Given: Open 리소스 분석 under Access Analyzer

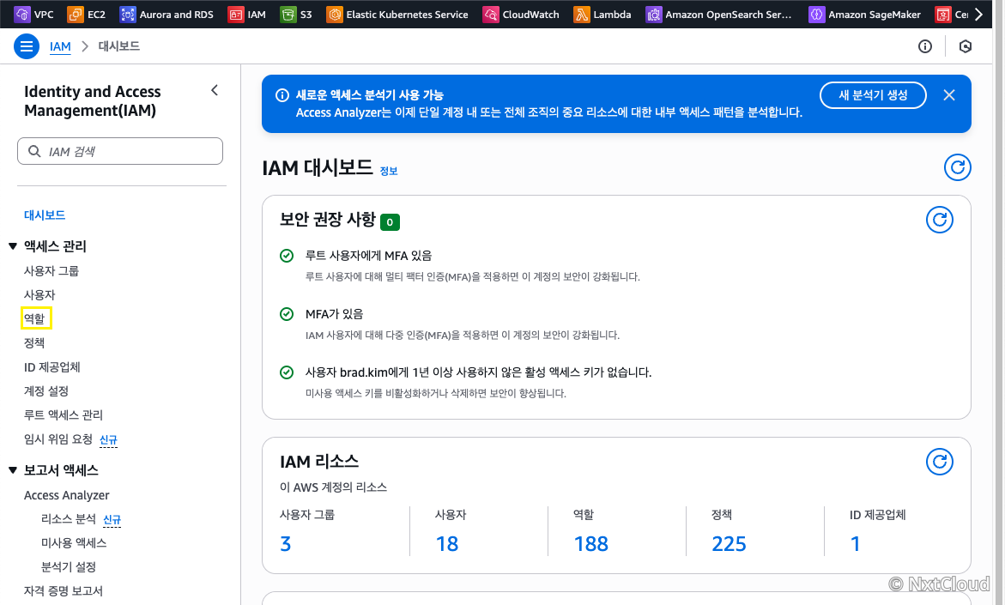Looking at the screenshot, I should pyautogui.click(x=69, y=519).
